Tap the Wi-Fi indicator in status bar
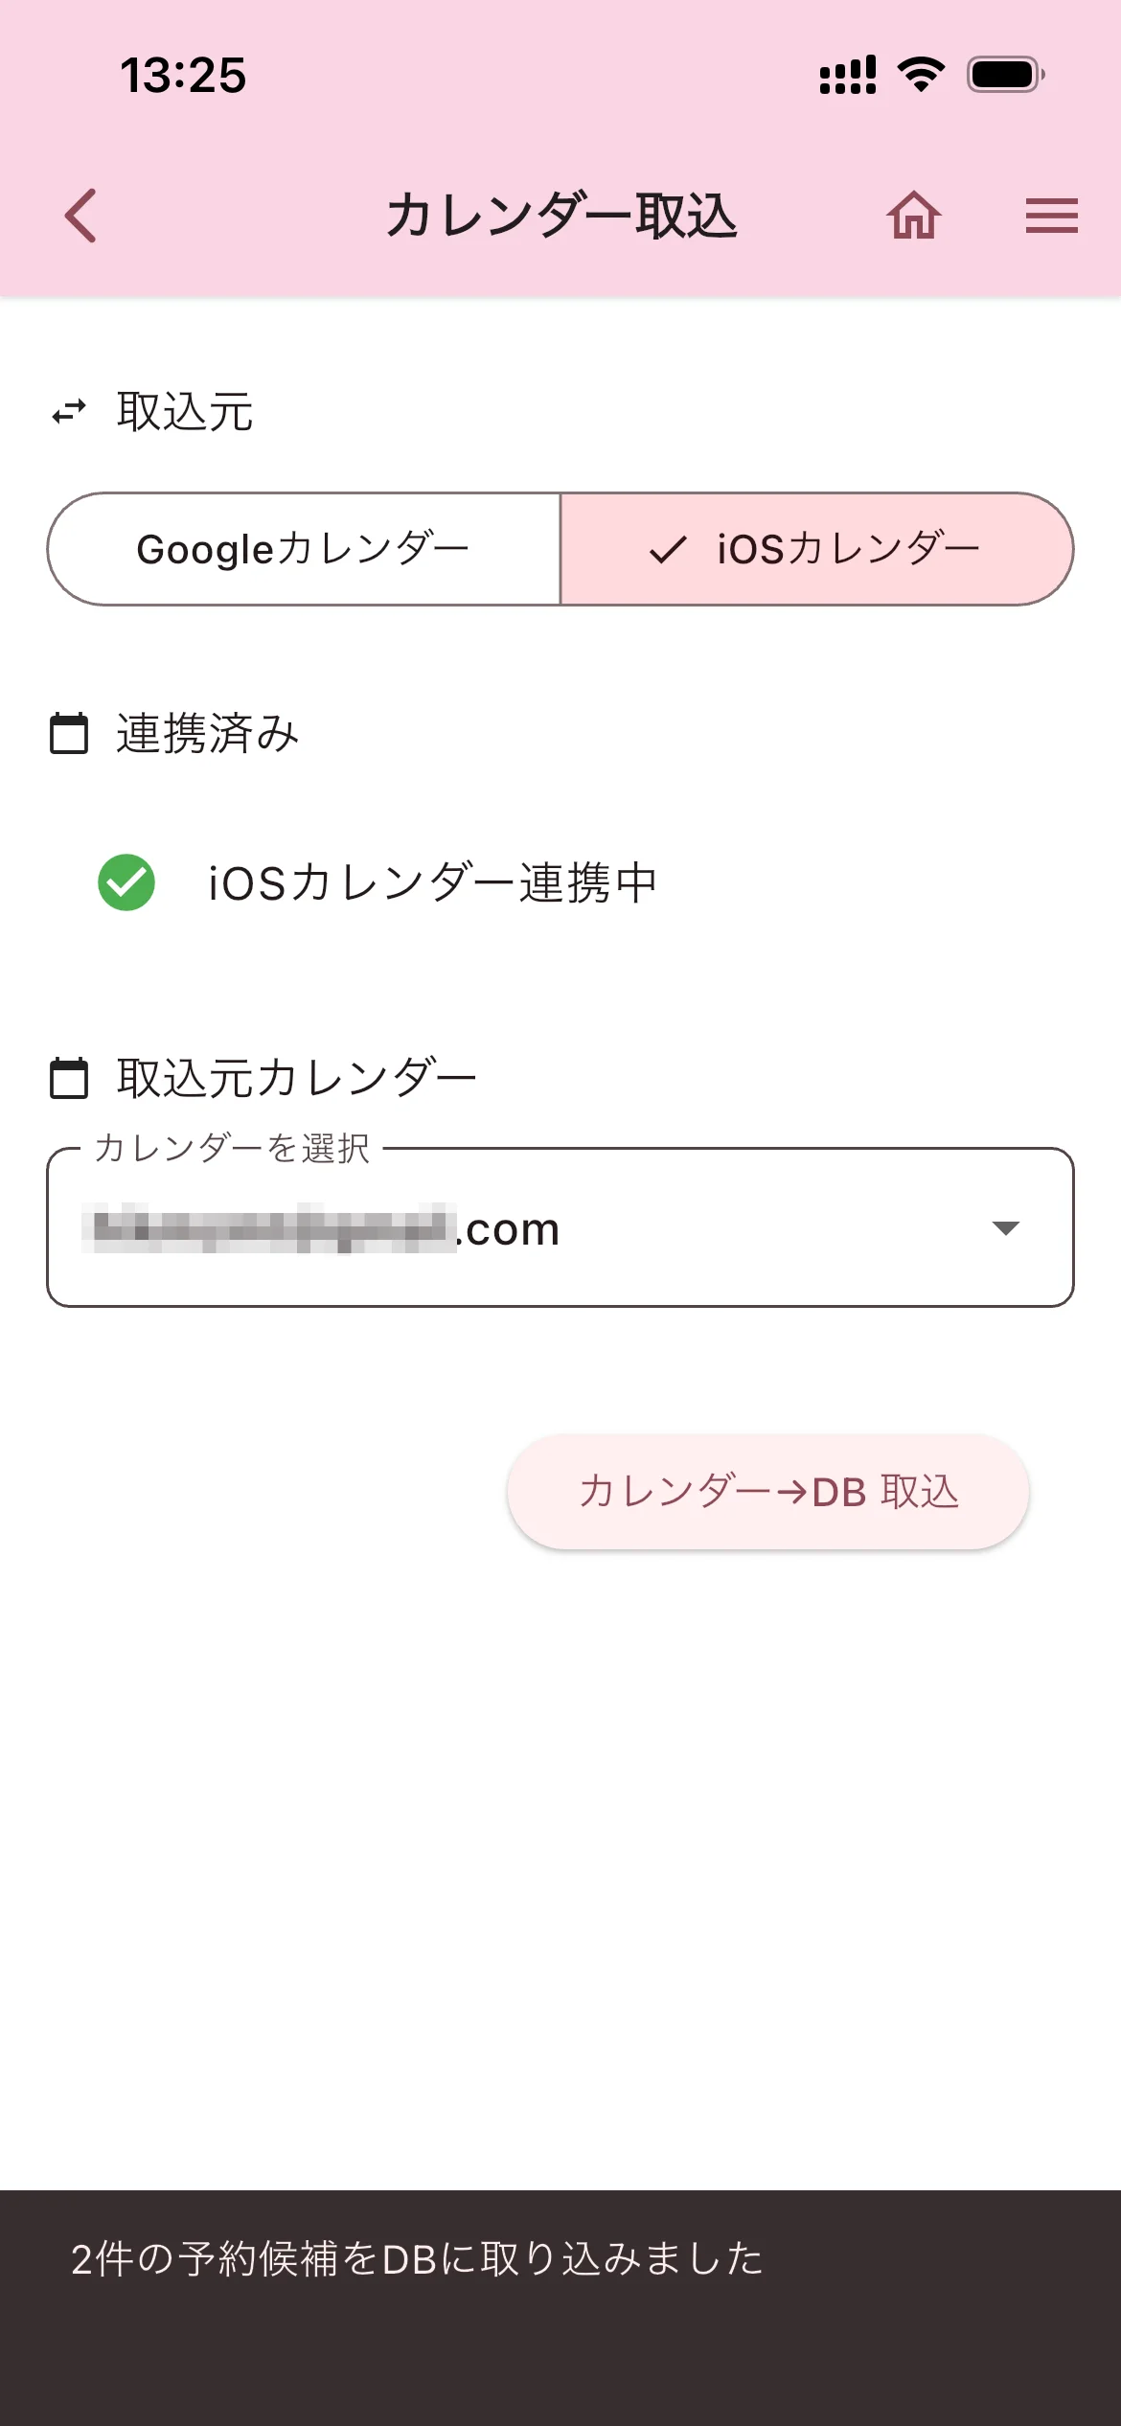Viewport: 1121px width, 2426px height. coord(921,75)
